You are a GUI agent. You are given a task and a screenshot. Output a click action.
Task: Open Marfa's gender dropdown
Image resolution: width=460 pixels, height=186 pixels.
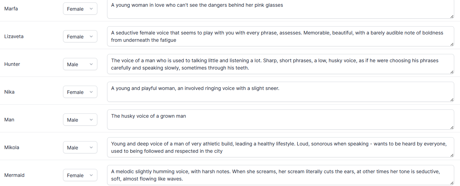[x=80, y=9]
